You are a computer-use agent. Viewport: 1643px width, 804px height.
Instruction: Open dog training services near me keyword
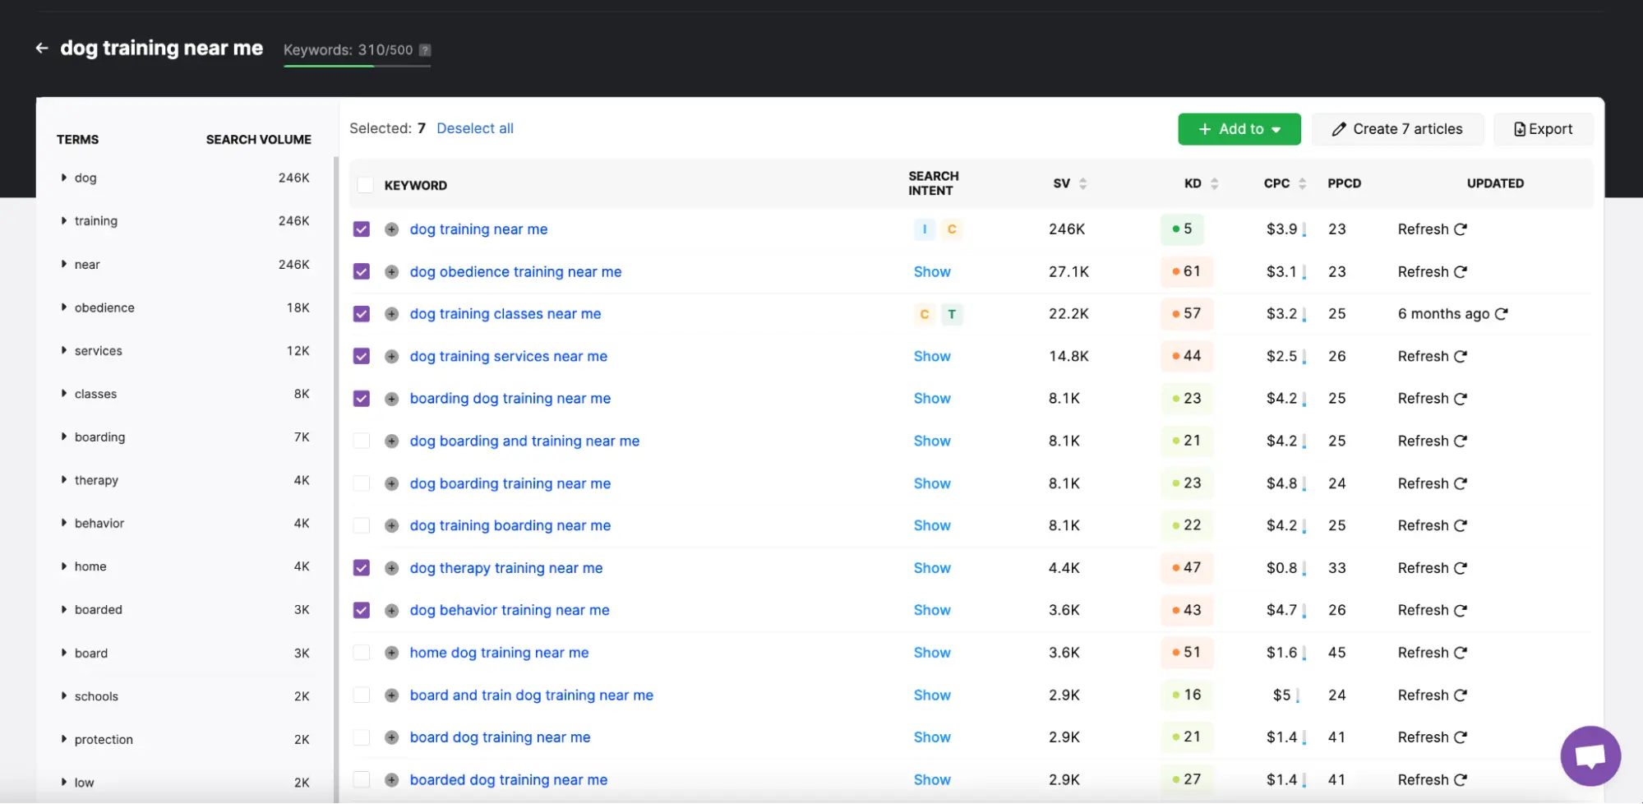tap(509, 357)
